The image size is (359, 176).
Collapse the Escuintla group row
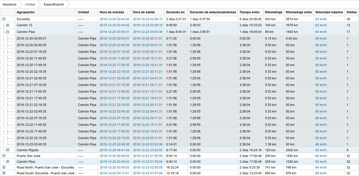(x=3, y=18)
